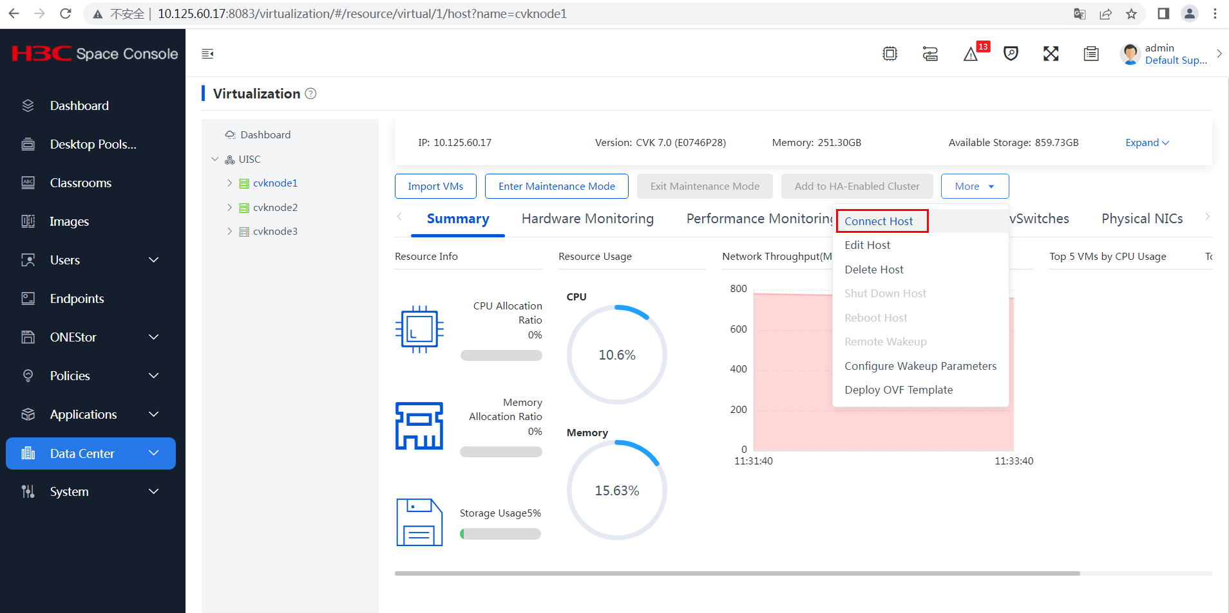Collapse the Data Center menu chevron

[x=153, y=453]
